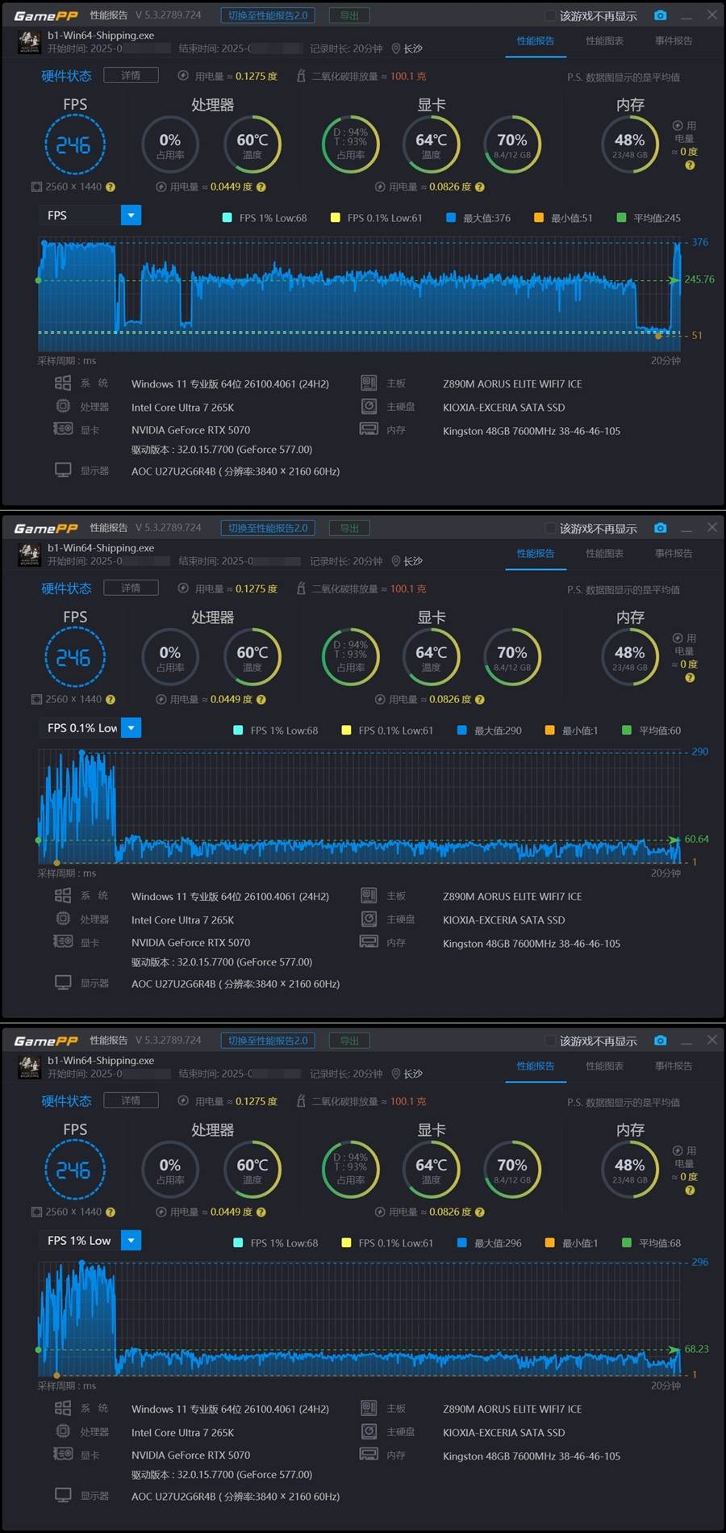Viewport: 726px width, 1533px height.
Task: Click the blue 最大值:376 legend swatch
Action: [451, 218]
